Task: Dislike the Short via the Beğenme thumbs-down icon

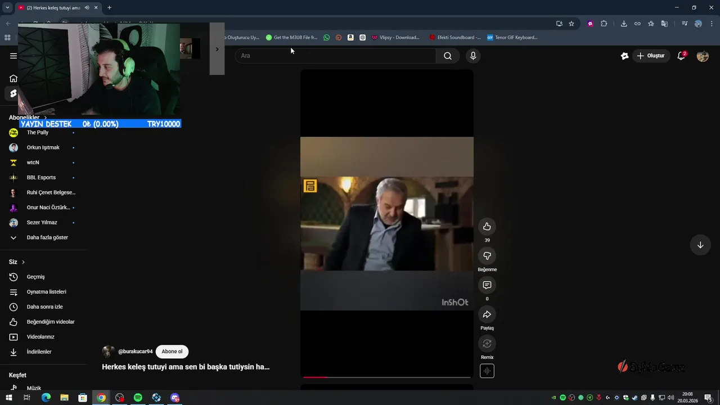Action: (x=487, y=256)
